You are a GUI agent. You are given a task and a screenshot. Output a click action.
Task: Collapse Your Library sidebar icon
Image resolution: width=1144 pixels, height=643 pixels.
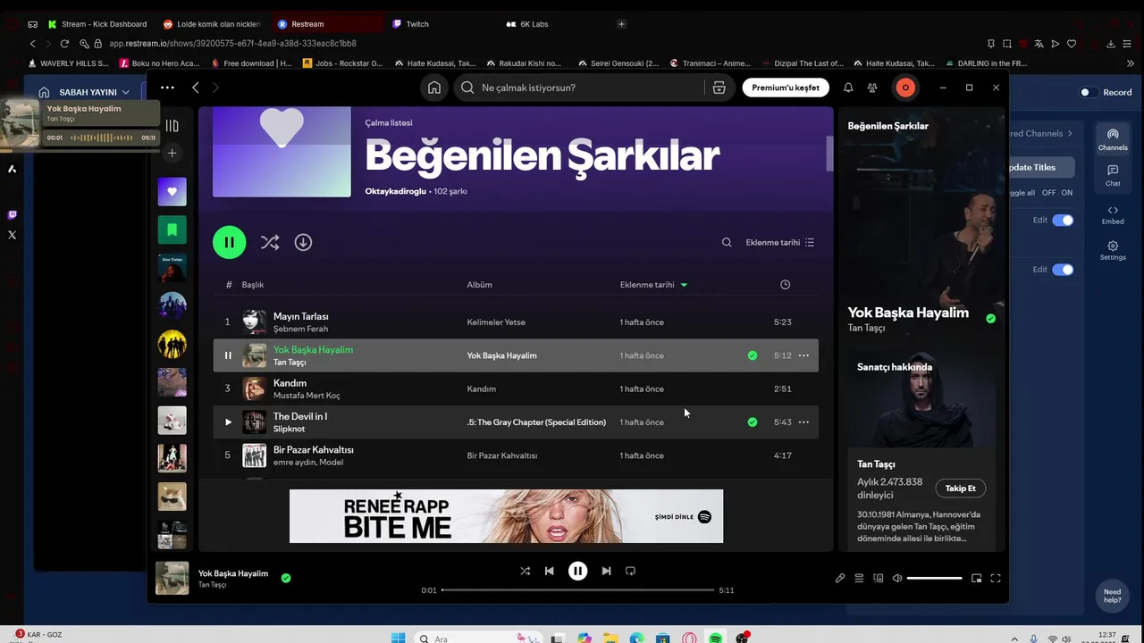[x=172, y=126]
